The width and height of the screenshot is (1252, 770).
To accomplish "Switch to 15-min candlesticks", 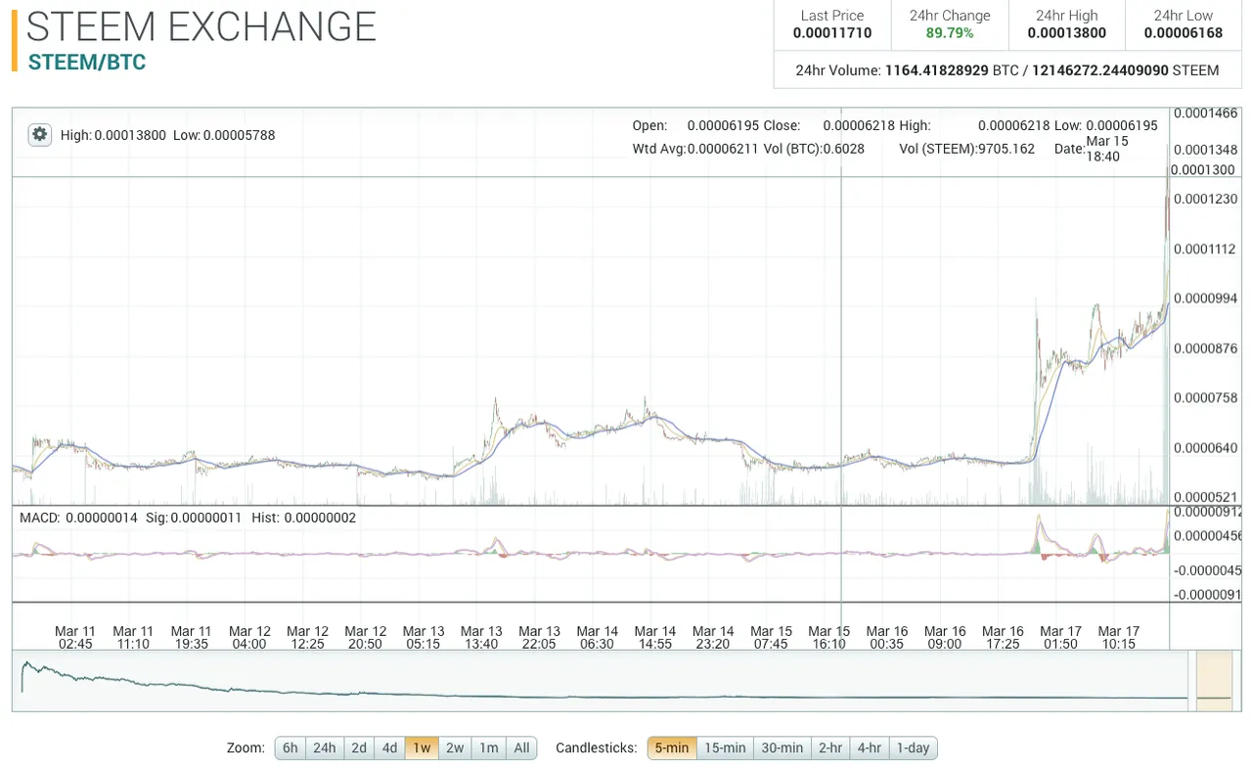I will coord(725,748).
